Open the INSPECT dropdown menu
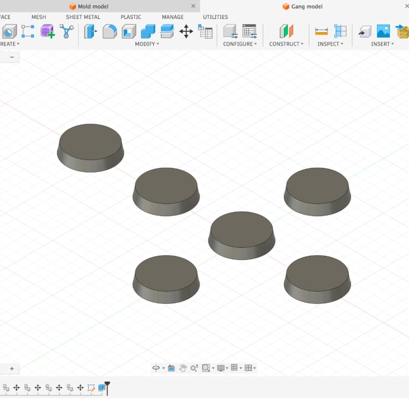Image resolution: width=409 pixels, height=399 pixels. (x=330, y=44)
